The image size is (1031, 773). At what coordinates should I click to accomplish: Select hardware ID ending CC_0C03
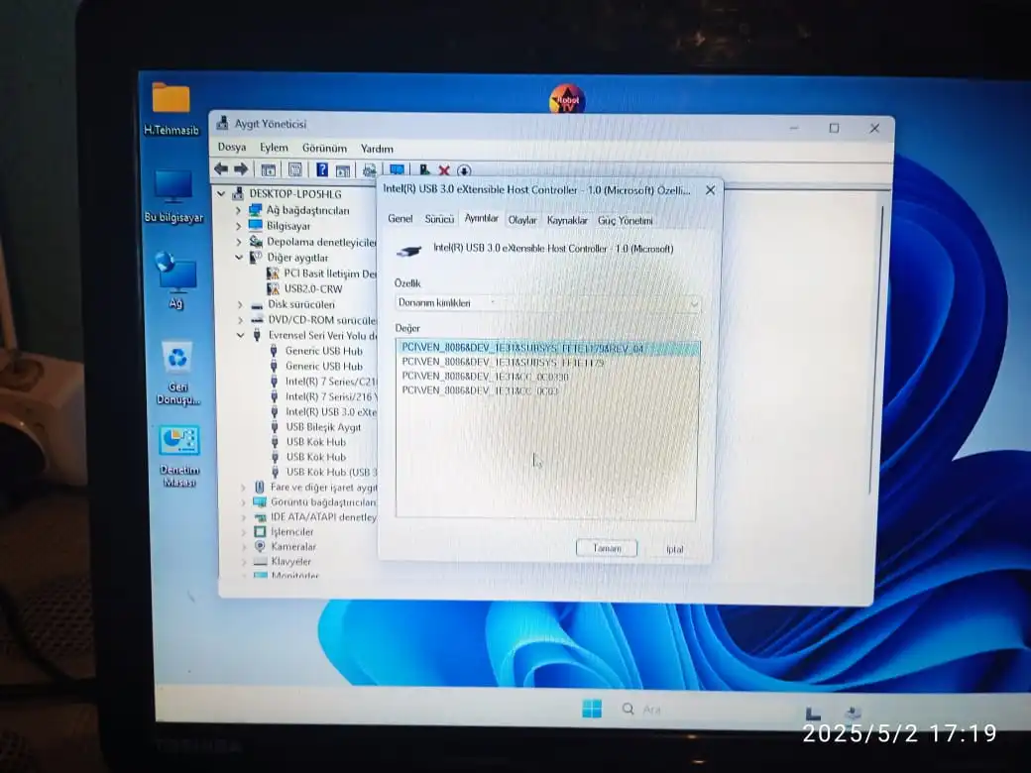480,390
